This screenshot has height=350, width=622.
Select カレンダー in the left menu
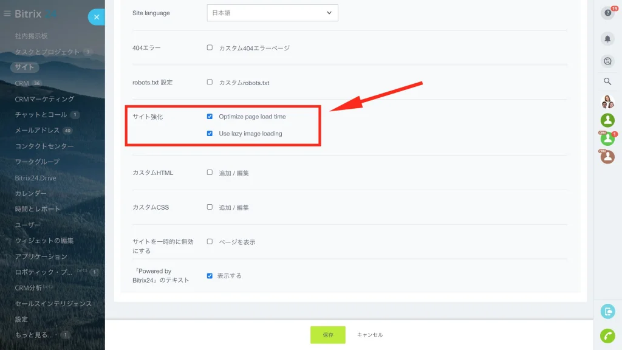[30, 194]
